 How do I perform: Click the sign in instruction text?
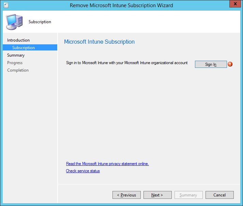[x=127, y=63]
